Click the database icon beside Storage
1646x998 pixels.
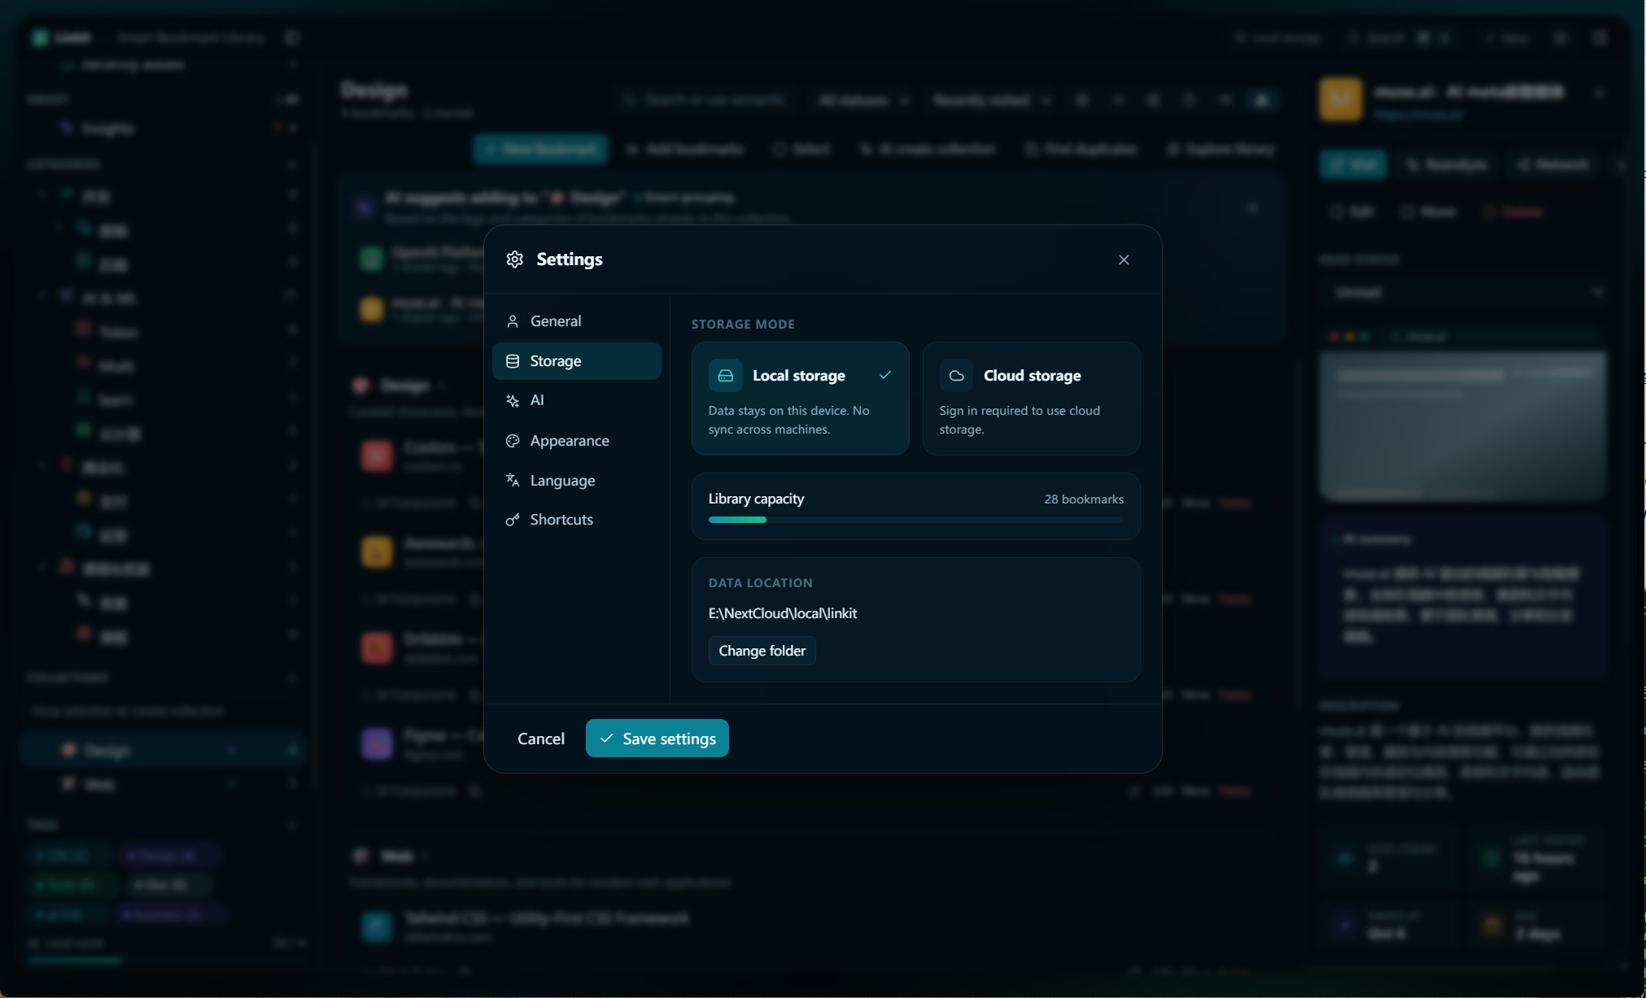click(x=513, y=361)
